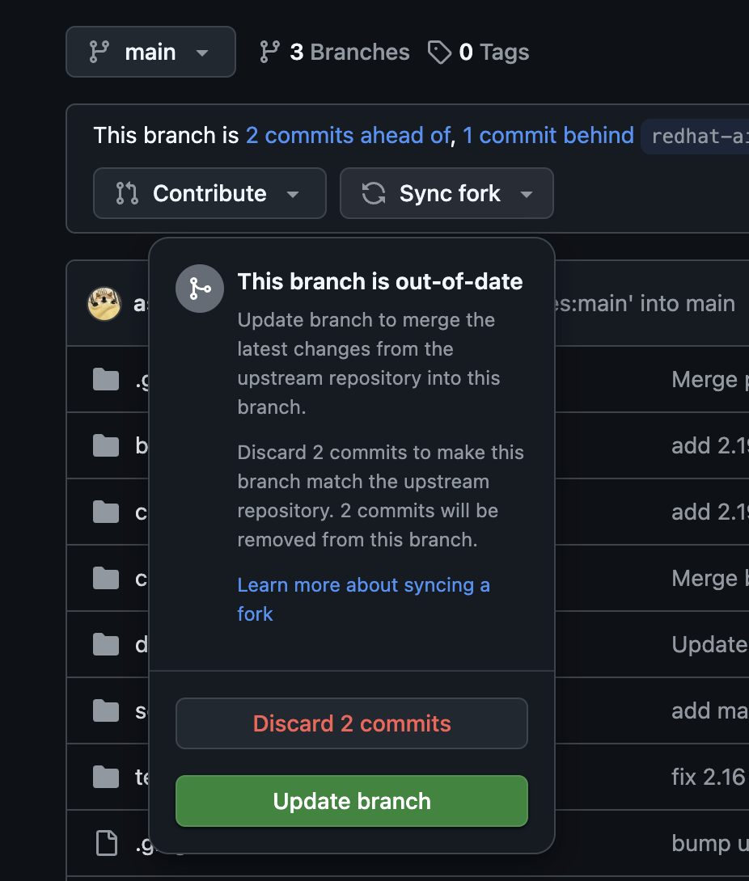This screenshot has height=881, width=749.
Task: View the 1 commit behind comparison
Action: click(x=548, y=136)
